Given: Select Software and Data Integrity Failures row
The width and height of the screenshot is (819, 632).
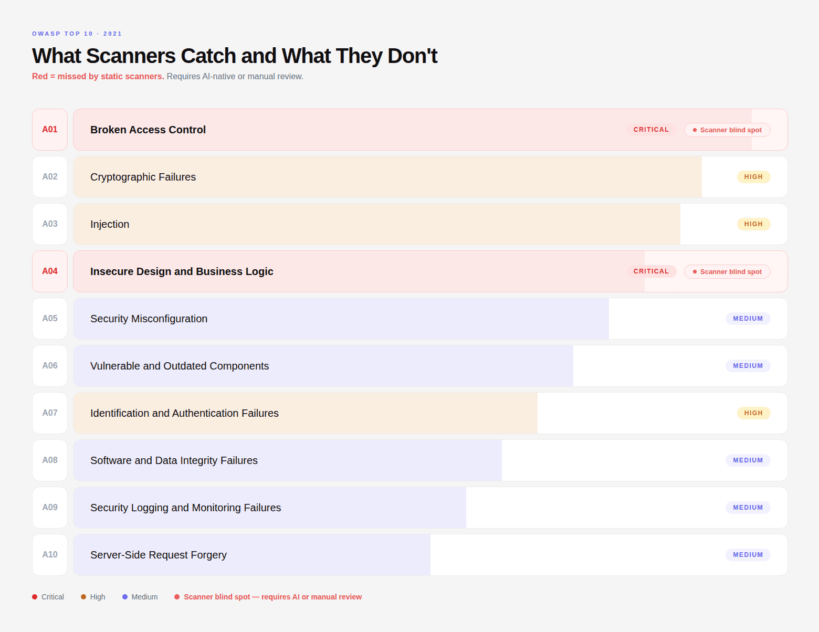Looking at the screenshot, I should (x=430, y=460).
